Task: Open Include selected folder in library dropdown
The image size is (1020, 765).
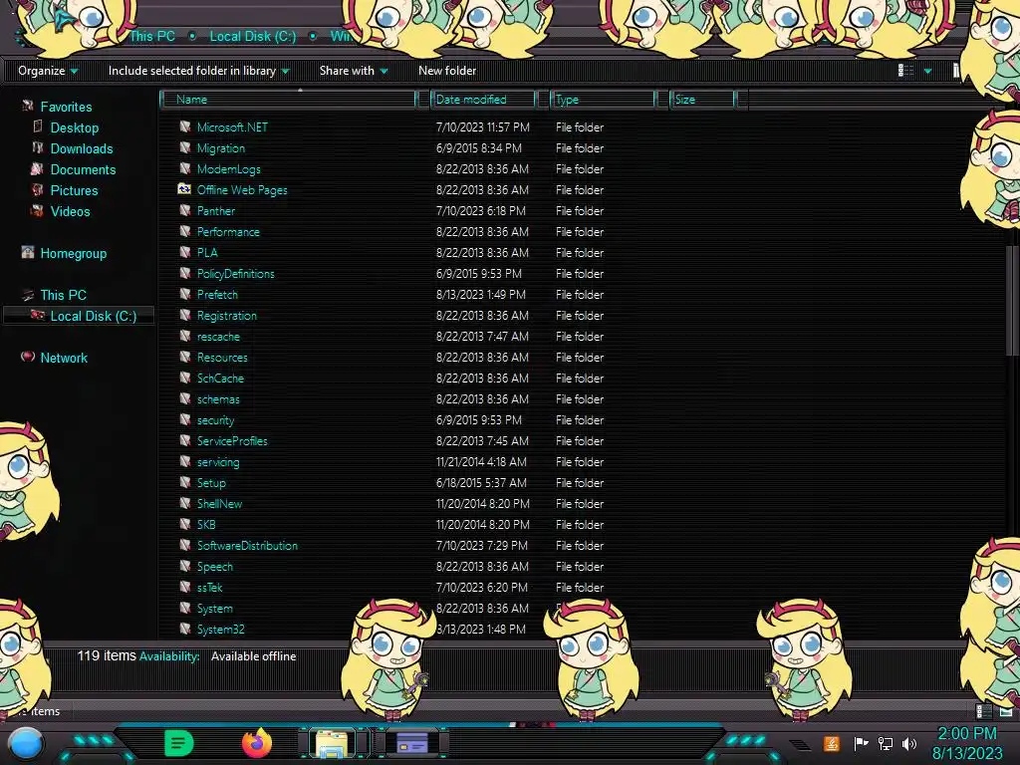Action: click(x=199, y=71)
